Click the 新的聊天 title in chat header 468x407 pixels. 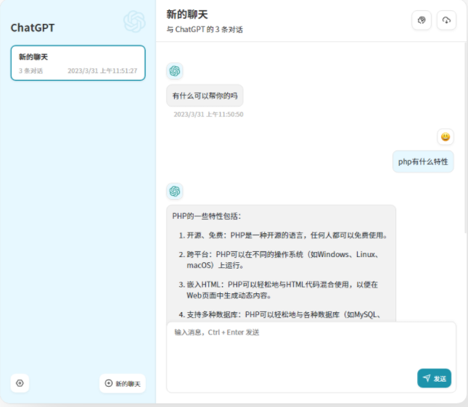click(187, 14)
